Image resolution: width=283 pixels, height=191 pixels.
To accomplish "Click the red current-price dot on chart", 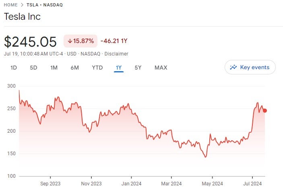I will (x=264, y=111).
